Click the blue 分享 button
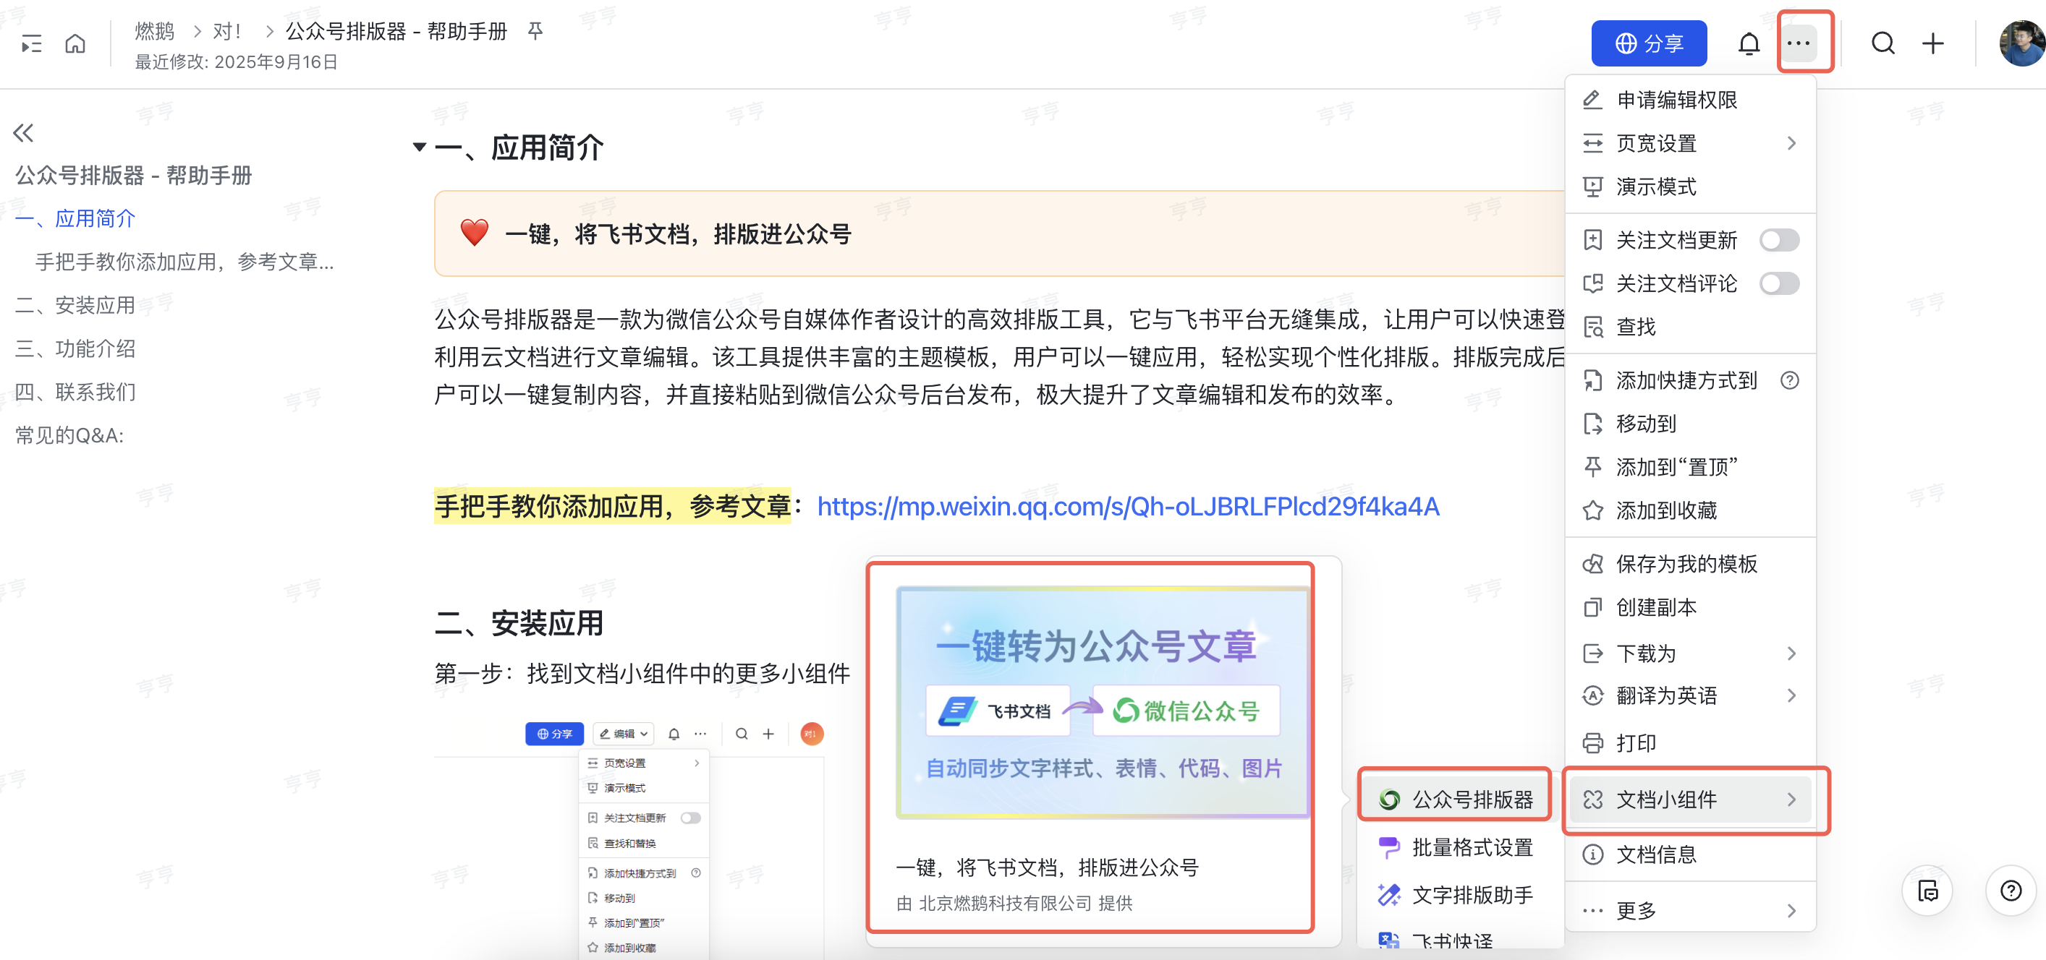Image resolution: width=2046 pixels, height=960 pixels. 1649,43
